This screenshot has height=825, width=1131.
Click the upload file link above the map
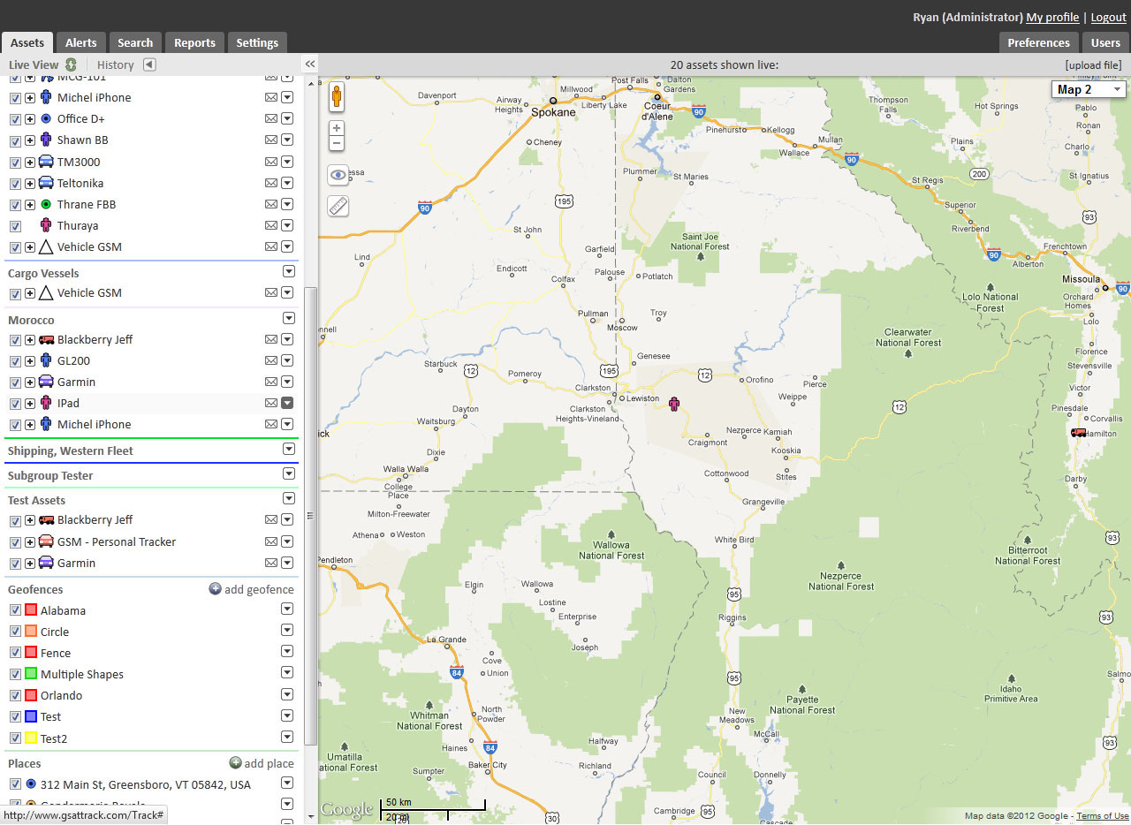1093,65
